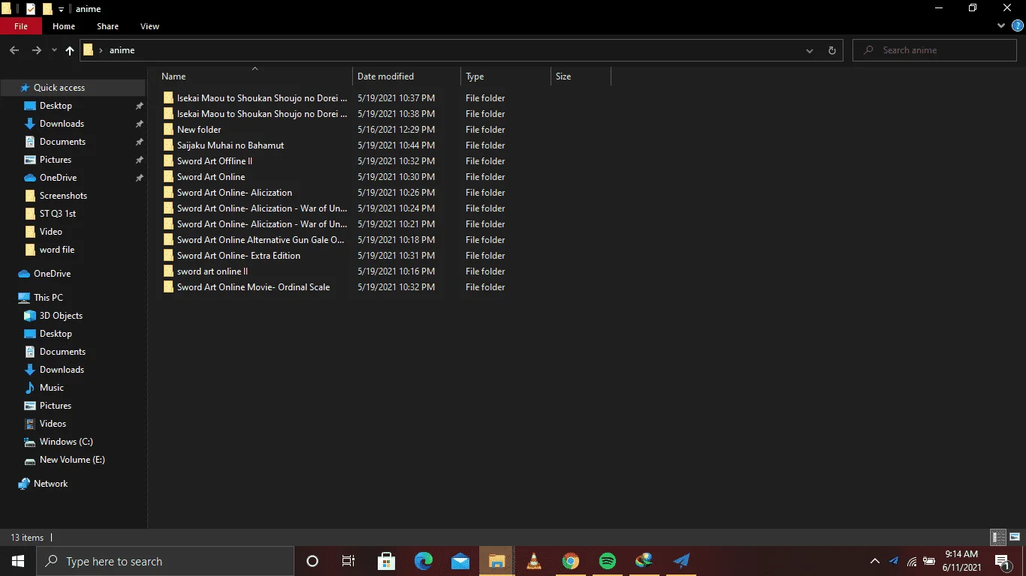The image size is (1026, 576).
Task: Open the ST Q3 1st sidebar folder
Action: pyautogui.click(x=58, y=214)
